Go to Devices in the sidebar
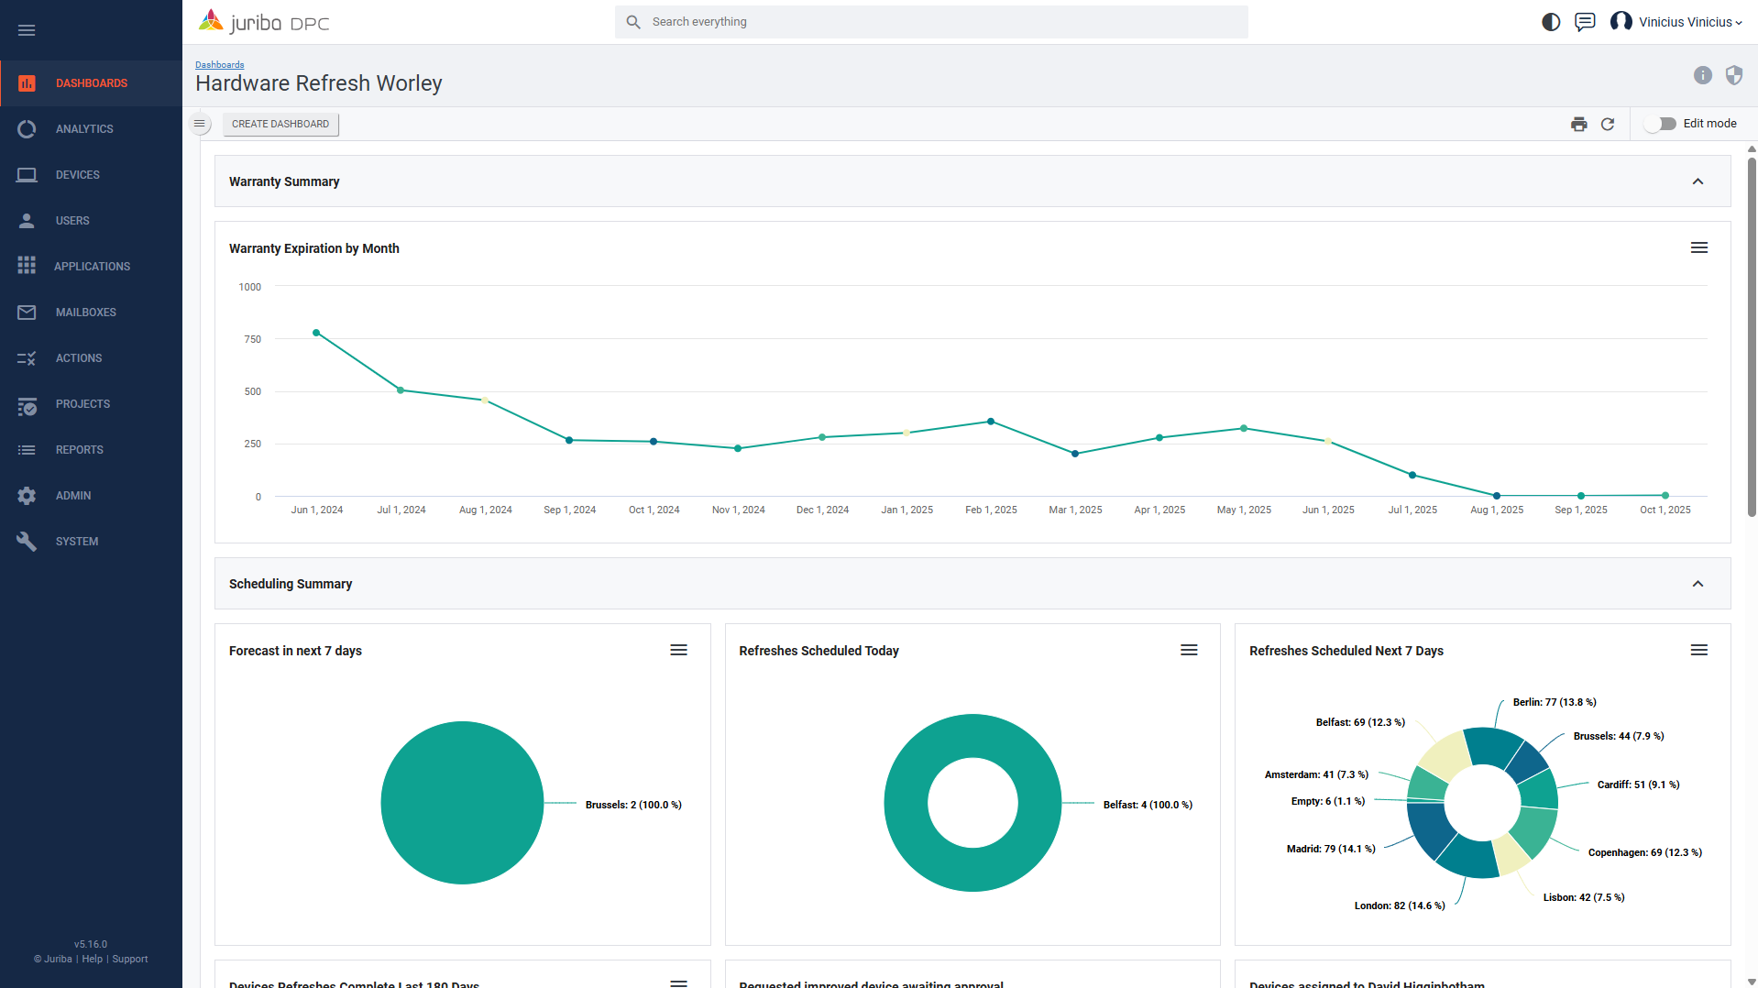The width and height of the screenshot is (1758, 988). click(78, 175)
